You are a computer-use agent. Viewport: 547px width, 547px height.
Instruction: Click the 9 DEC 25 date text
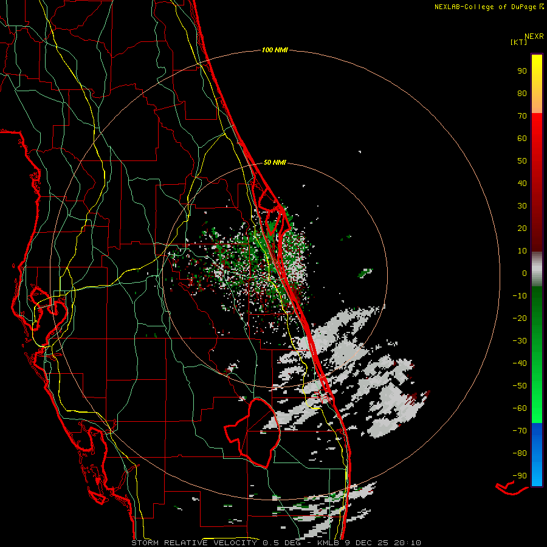[366, 543]
